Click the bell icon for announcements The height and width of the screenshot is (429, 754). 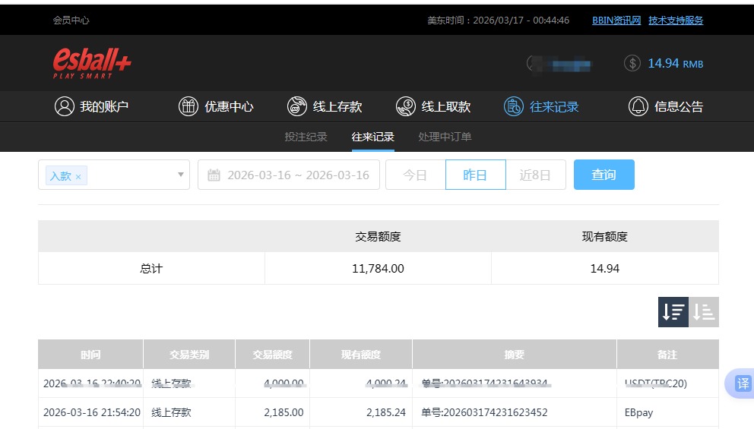[x=638, y=106]
